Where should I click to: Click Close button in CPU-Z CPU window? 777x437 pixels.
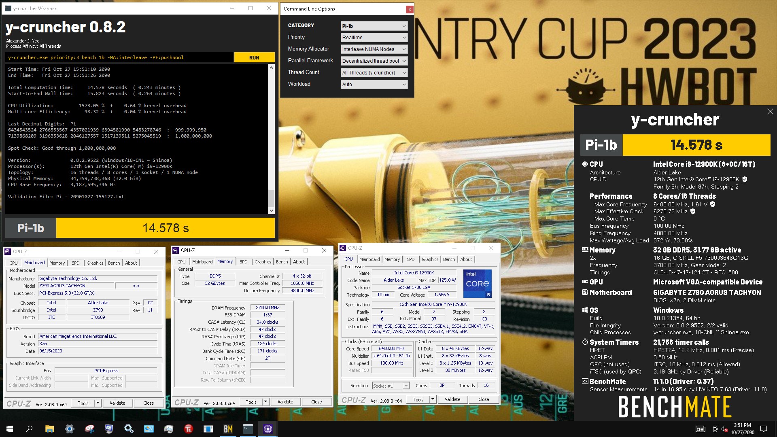tap(484, 399)
